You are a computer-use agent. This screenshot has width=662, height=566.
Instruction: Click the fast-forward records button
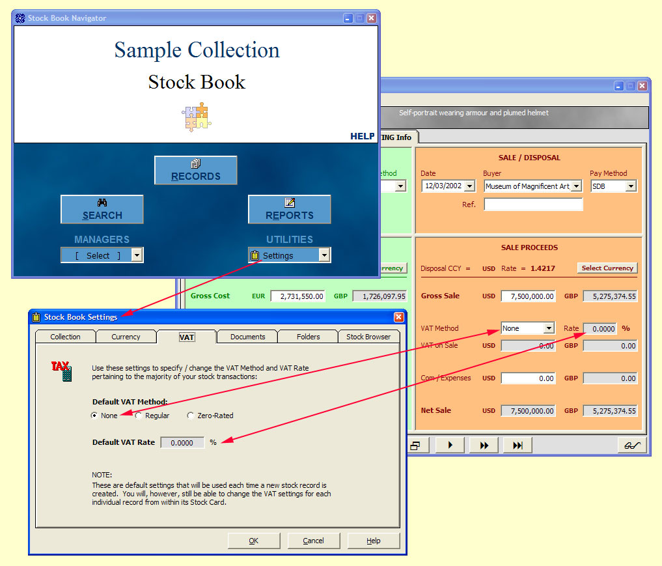coord(484,445)
